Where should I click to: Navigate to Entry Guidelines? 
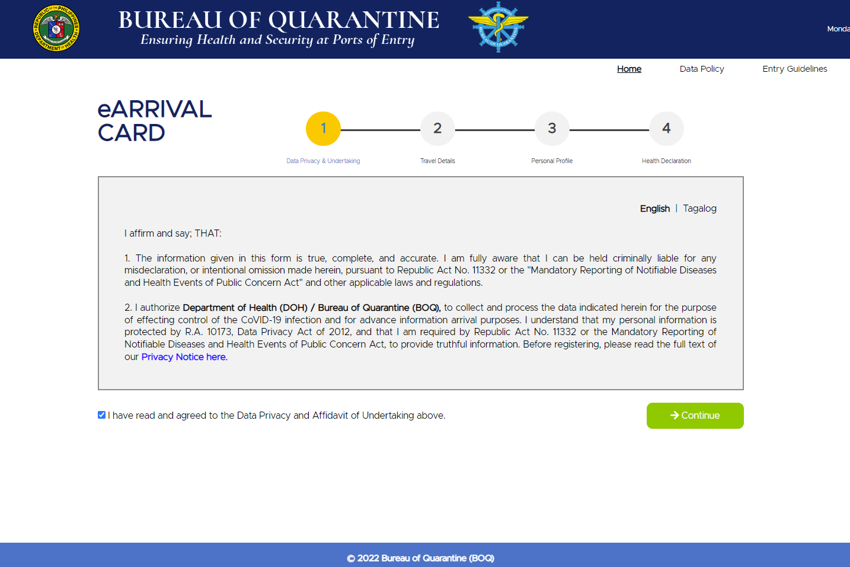pyautogui.click(x=794, y=69)
